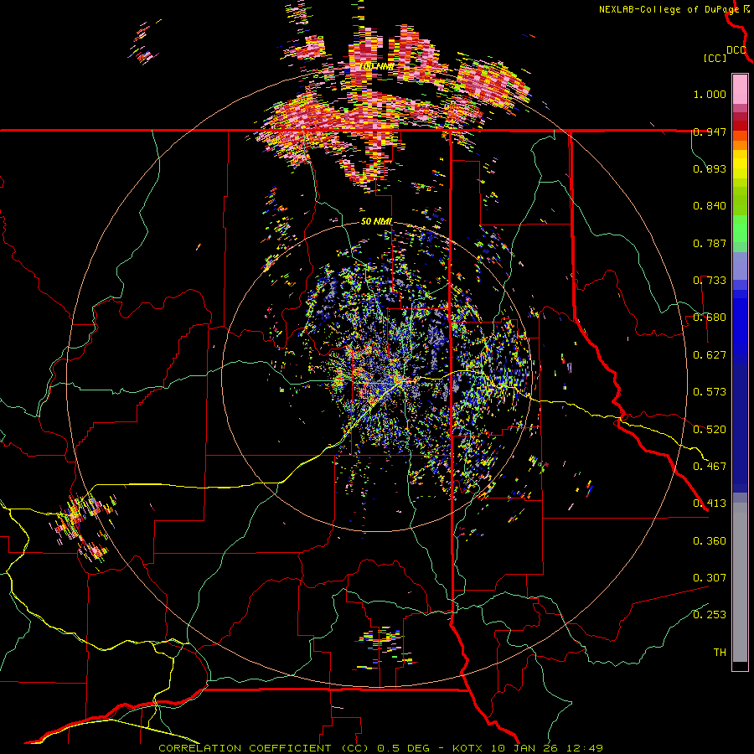The height and width of the screenshot is (754, 754).
Task: Click the 0.467 colorbar scale value
Action: (x=710, y=467)
